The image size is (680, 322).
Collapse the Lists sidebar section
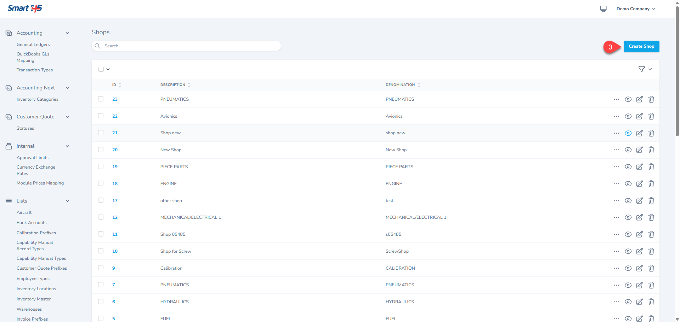coord(67,201)
